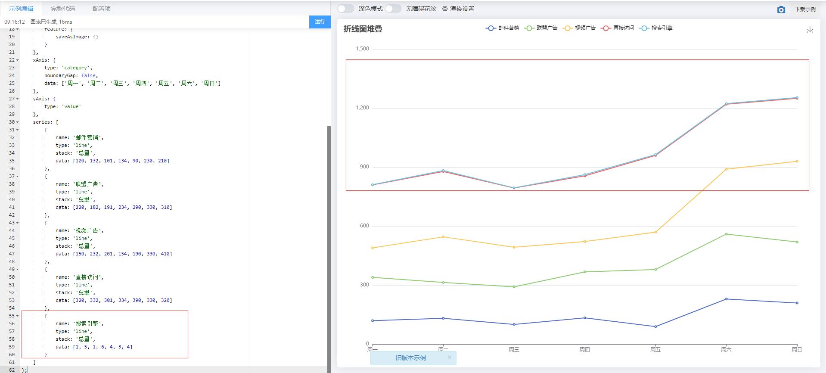Screen dimensions: 826x373
Task: Fold the code block at line 49
Action: [x=18, y=269]
